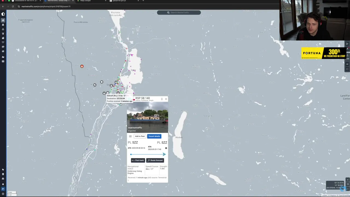Open the Vessels ship icon in sidebar
Viewport: 350px width, 197px height.
coord(3,25)
